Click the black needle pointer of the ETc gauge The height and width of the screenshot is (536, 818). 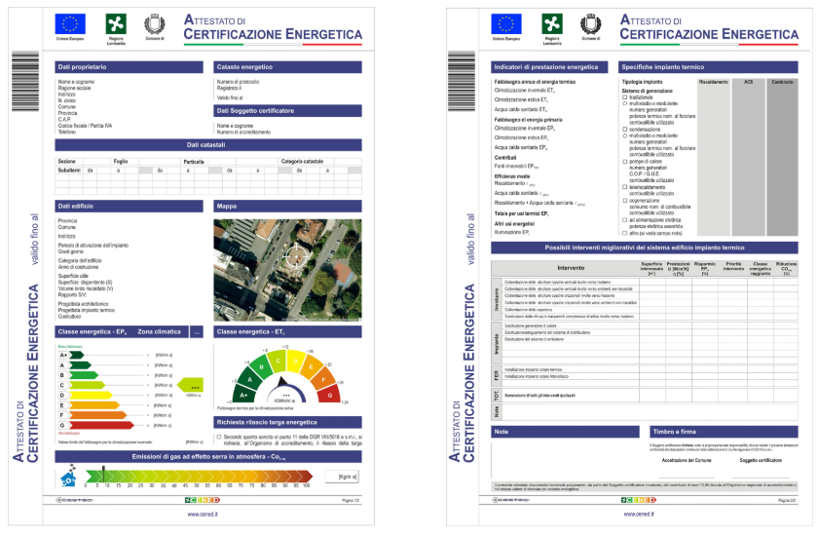point(281,382)
